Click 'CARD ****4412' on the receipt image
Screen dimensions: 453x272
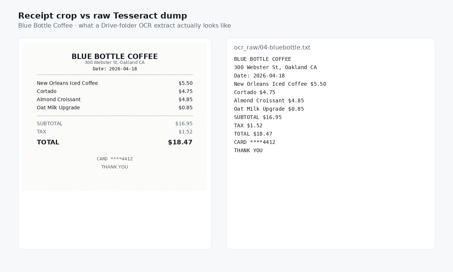[115, 159]
